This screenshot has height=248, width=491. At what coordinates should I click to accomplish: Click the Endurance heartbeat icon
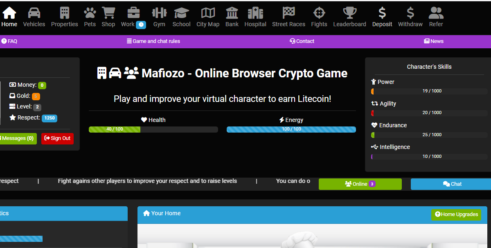pyautogui.click(x=374, y=125)
